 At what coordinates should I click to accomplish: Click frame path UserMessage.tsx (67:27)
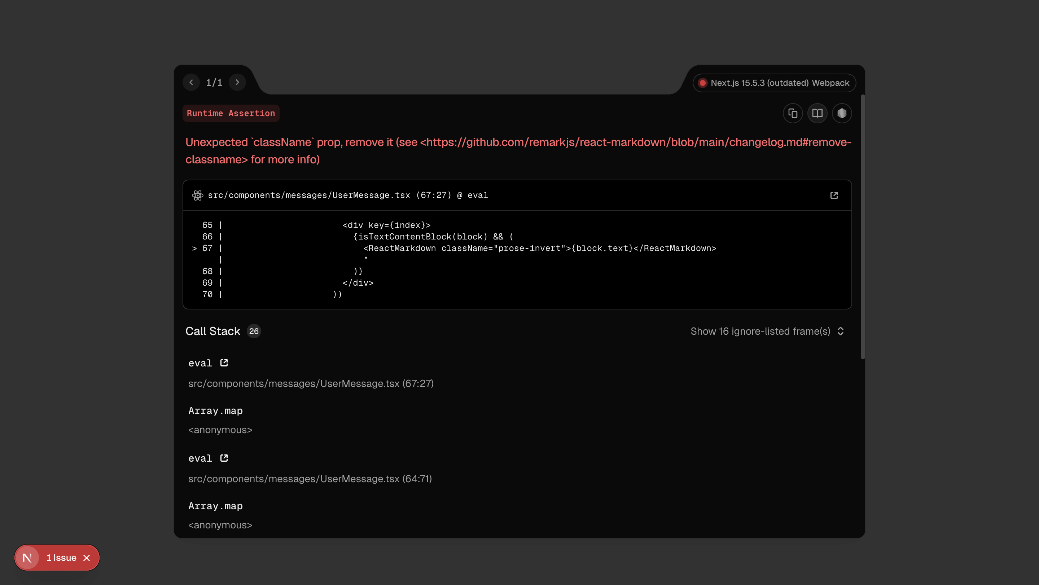pyautogui.click(x=311, y=383)
